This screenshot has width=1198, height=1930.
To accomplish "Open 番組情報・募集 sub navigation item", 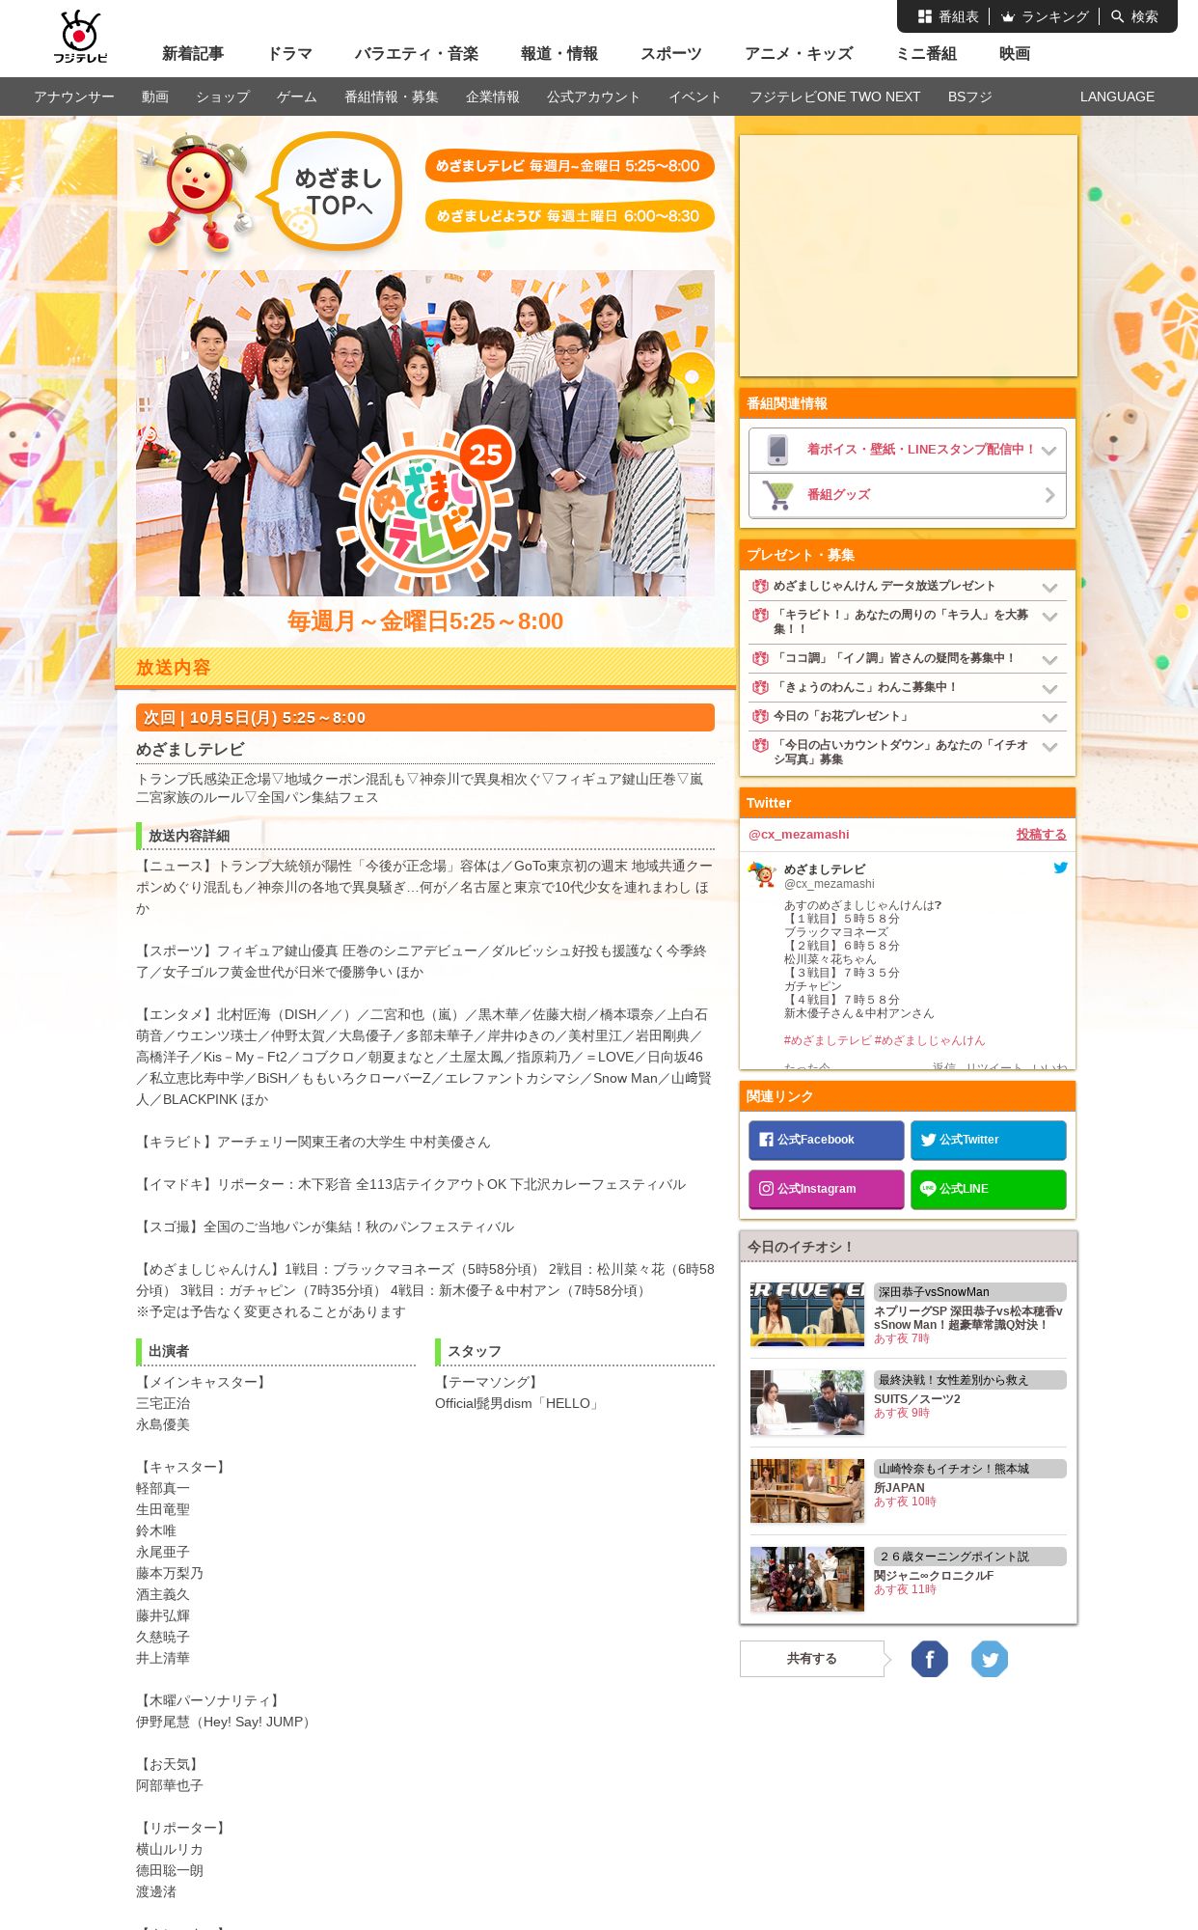I will pyautogui.click(x=392, y=96).
